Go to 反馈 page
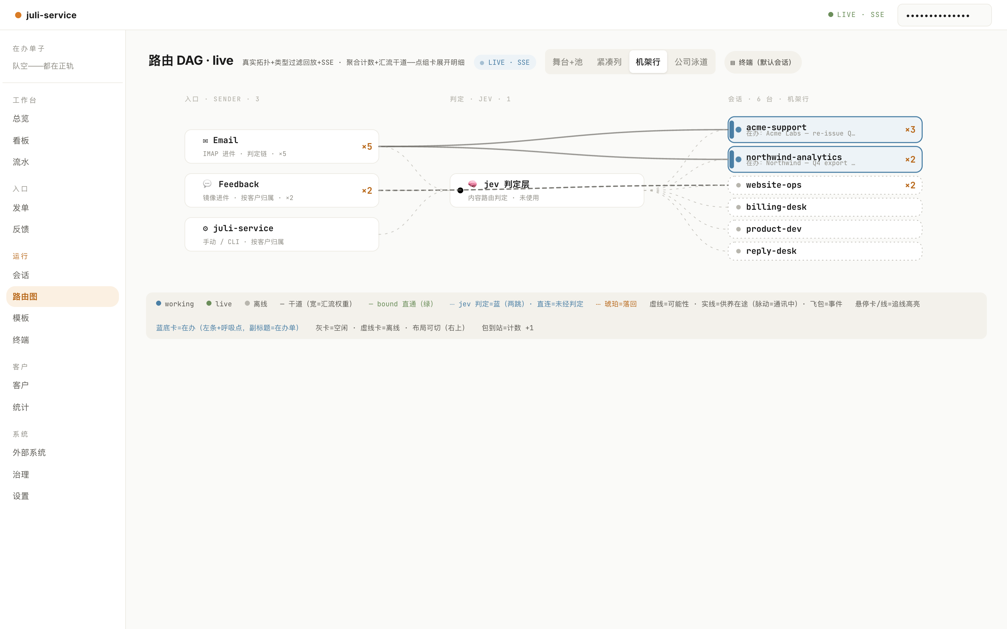Viewport: 1007px width, 629px height. (62, 229)
